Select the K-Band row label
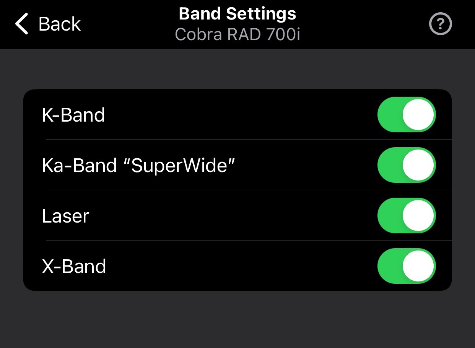The image size is (475, 348). click(73, 115)
